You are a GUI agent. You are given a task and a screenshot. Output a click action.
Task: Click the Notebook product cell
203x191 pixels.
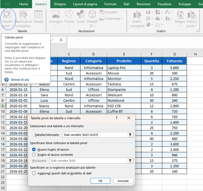(x=124, y=100)
